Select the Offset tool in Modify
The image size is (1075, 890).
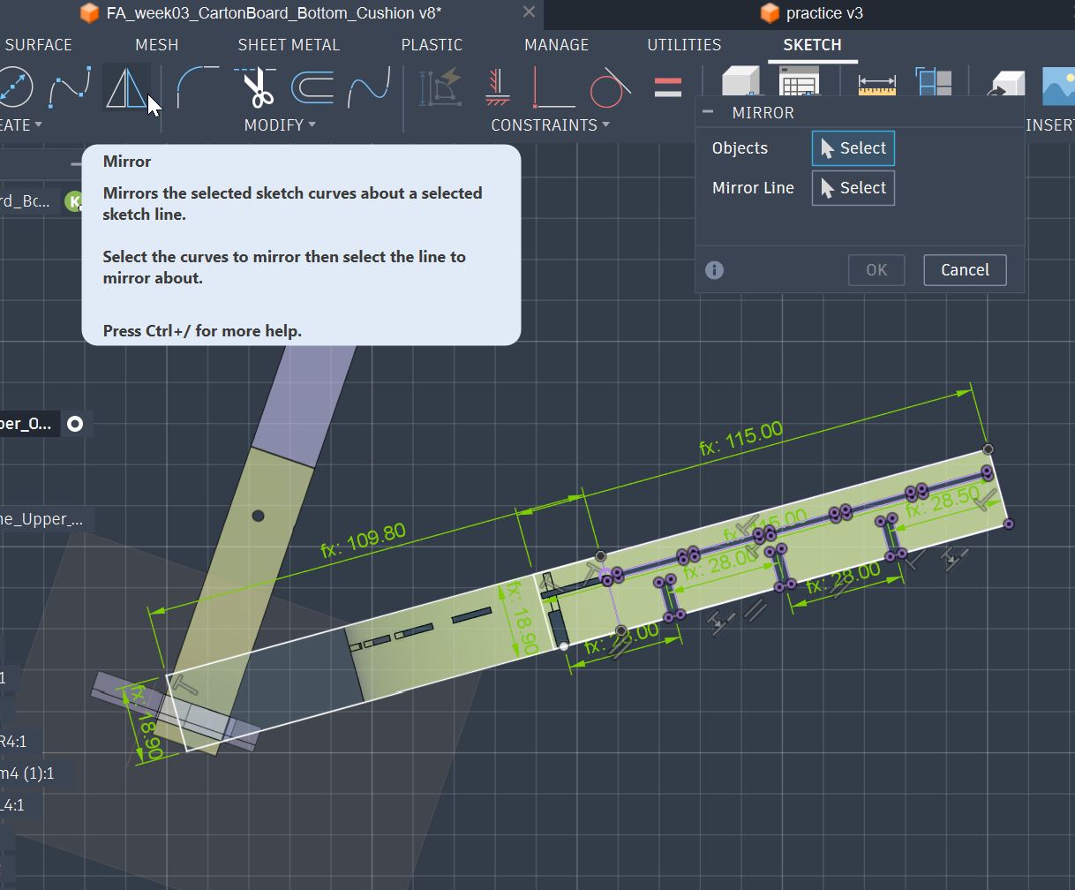(312, 87)
